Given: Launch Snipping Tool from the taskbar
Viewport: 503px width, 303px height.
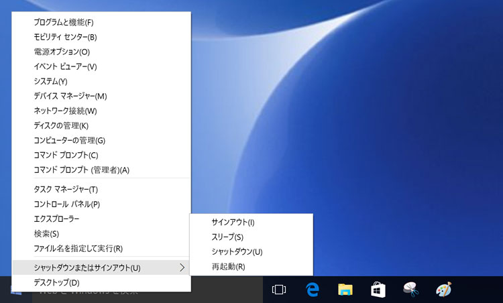Looking at the screenshot, I should (x=411, y=289).
